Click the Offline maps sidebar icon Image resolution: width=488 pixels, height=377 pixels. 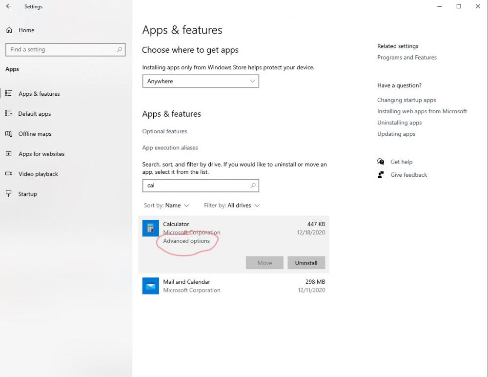(9, 134)
